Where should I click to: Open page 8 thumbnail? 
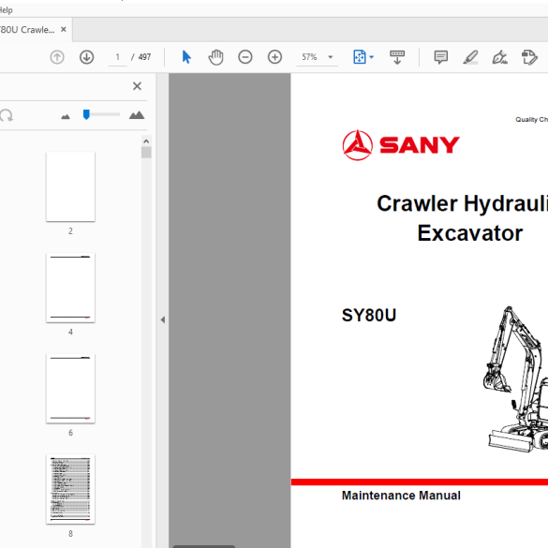click(x=70, y=489)
